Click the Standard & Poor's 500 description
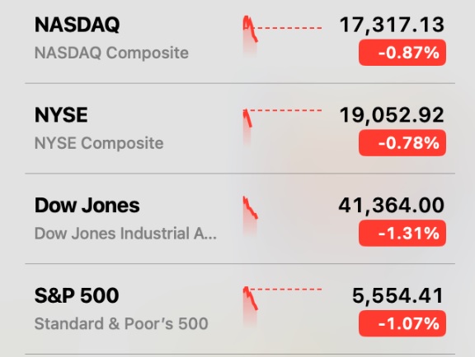The image size is (475, 357). [x=121, y=323]
